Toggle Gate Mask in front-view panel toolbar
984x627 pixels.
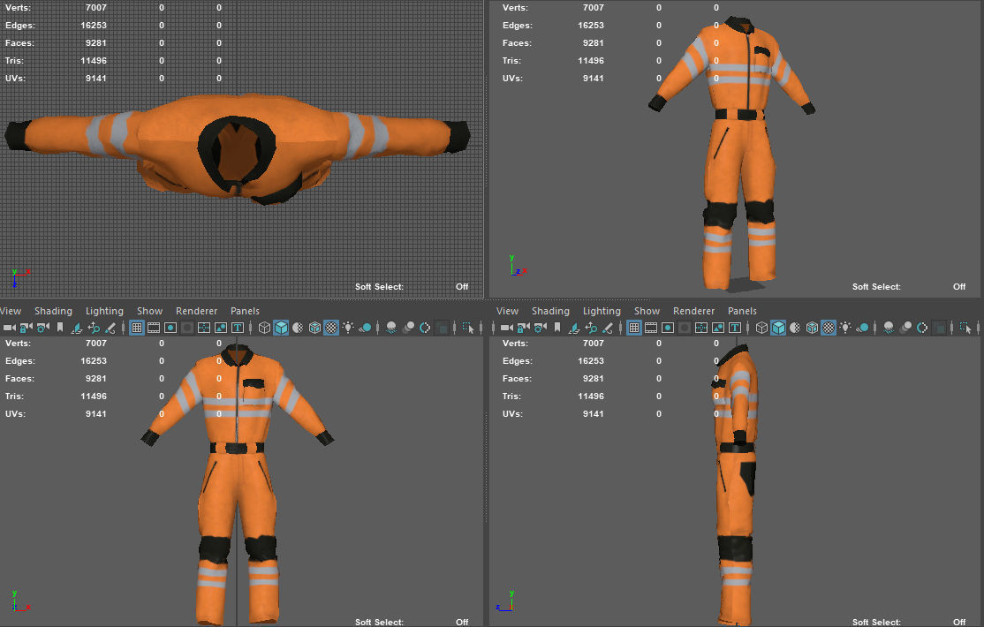point(187,328)
